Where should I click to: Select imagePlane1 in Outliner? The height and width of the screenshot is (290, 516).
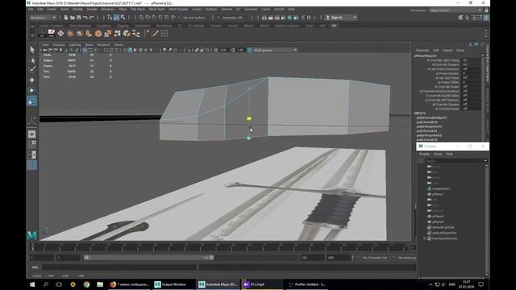(441, 188)
